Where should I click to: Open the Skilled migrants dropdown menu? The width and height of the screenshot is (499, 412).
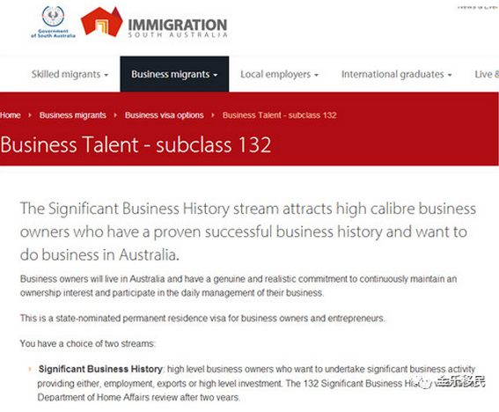[70, 74]
